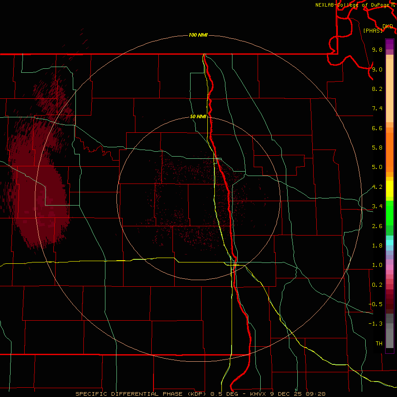Click the 7.4 scale value
The image size is (397, 397).
click(377, 109)
